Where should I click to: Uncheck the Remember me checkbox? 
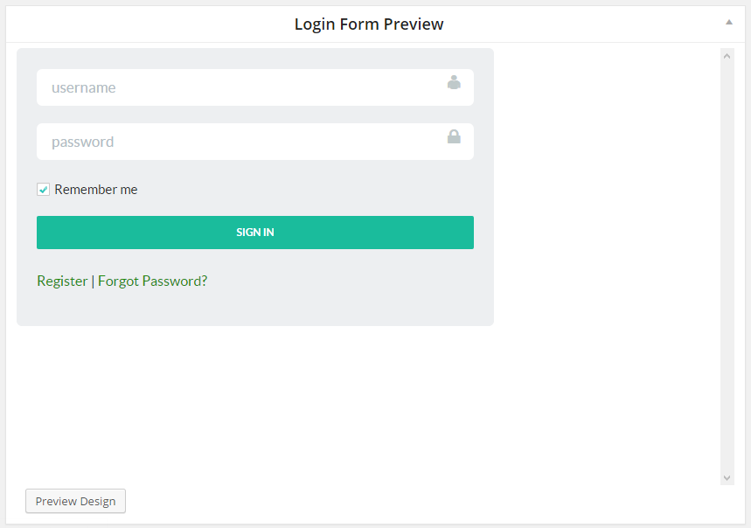point(43,190)
